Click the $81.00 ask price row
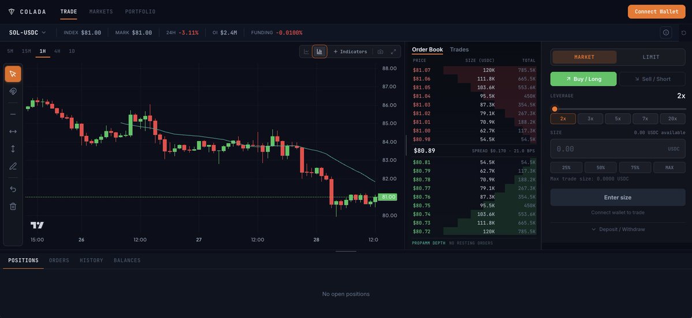692x318 pixels. click(x=474, y=131)
